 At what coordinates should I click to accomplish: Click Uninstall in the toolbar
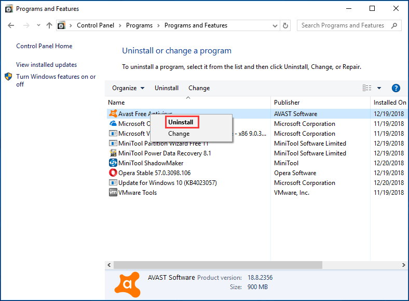[x=167, y=88]
